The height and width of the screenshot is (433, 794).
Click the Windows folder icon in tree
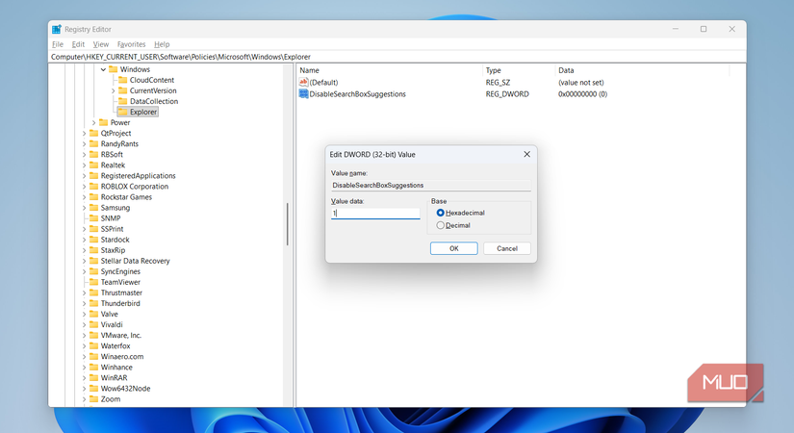pyautogui.click(x=113, y=69)
